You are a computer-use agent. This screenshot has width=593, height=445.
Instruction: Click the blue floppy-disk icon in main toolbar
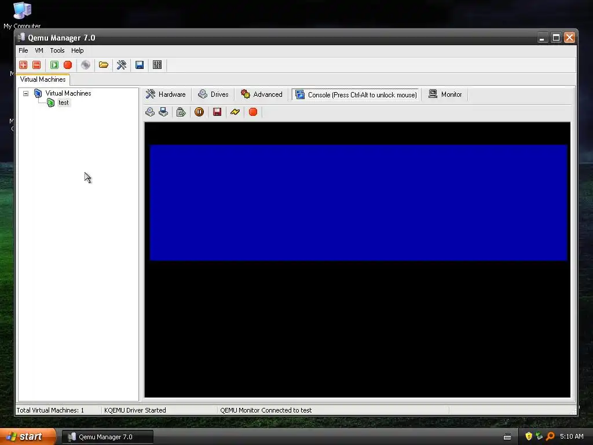(140, 65)
